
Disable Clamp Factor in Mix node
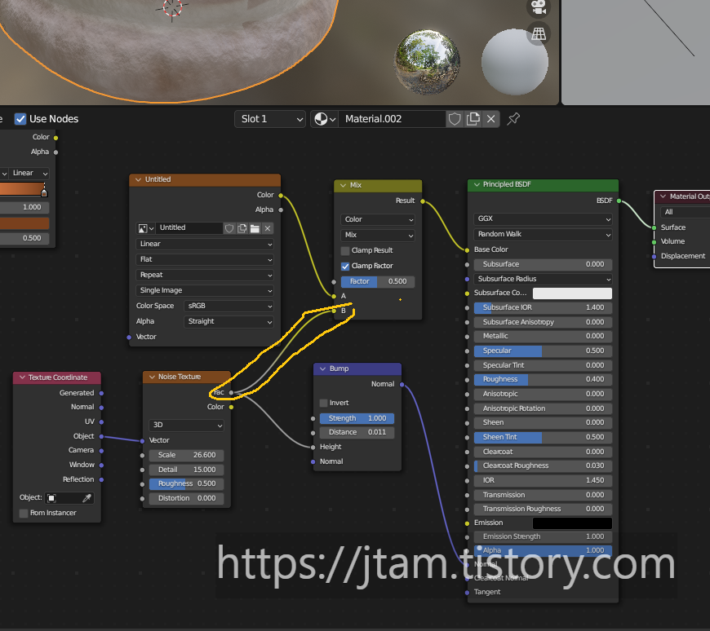pyautogui.click(x=345, y=266)
